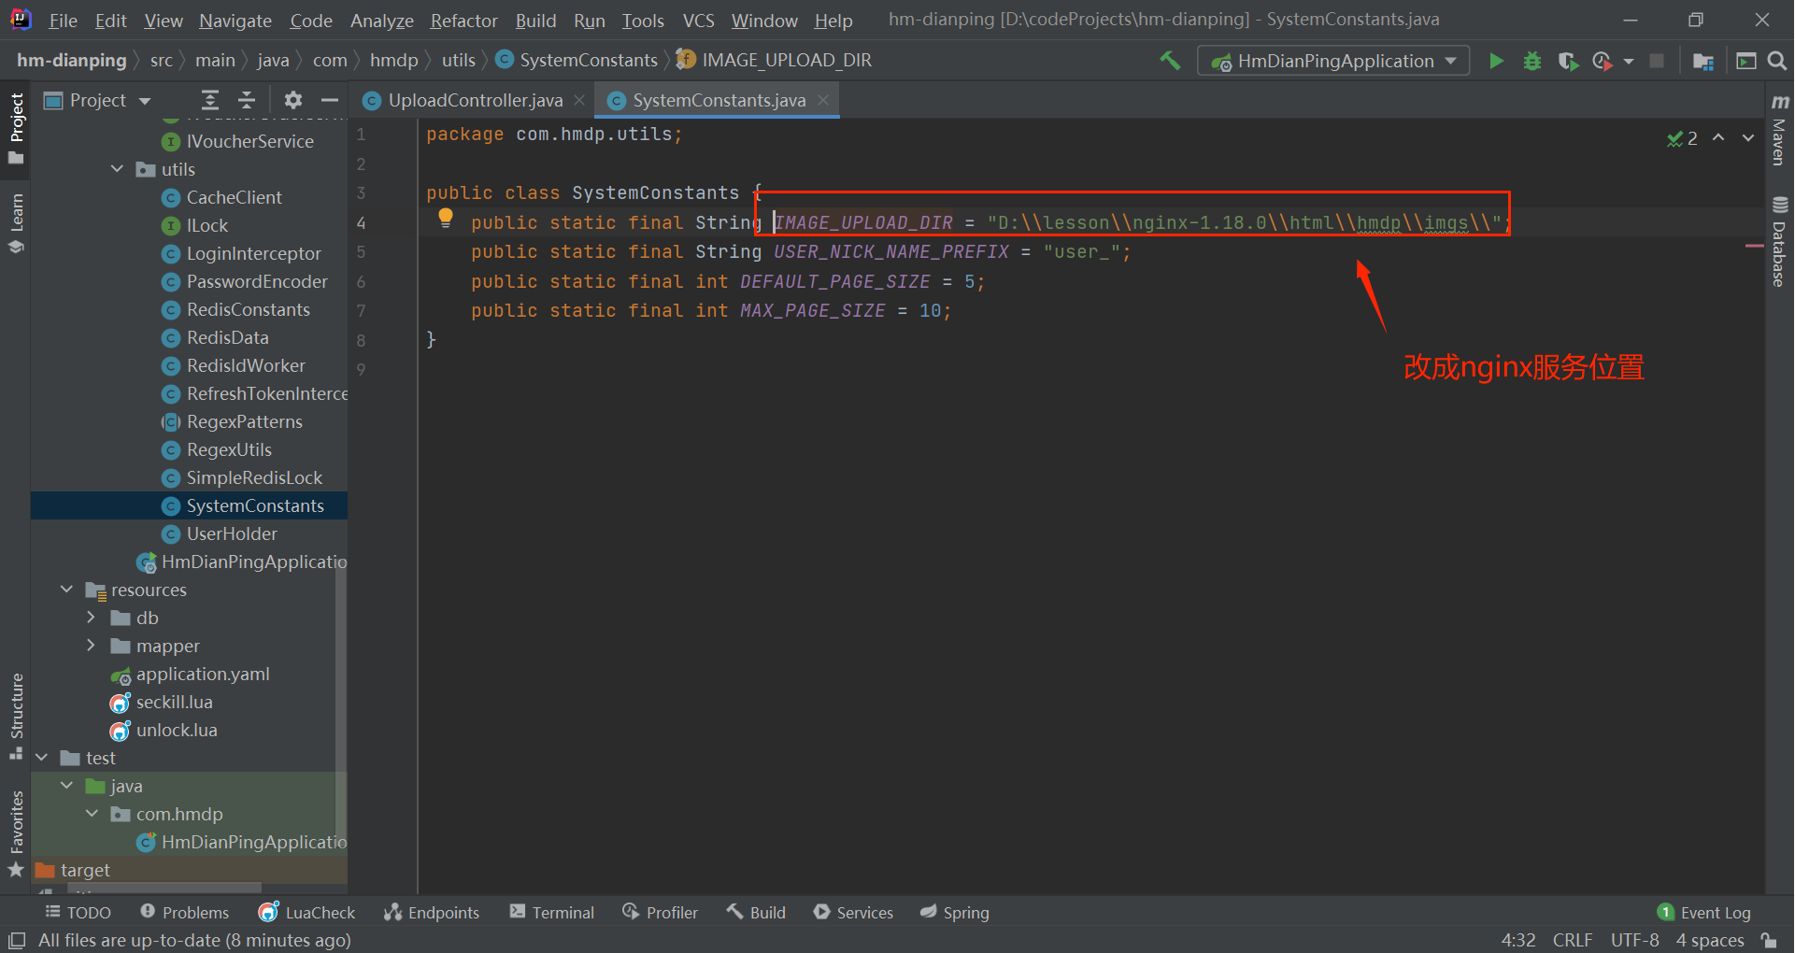This screenshot has height=953, width=1795.
Task: Open the LuaCheck tool window
Action: pyautogui.click(x=307, y=913)
